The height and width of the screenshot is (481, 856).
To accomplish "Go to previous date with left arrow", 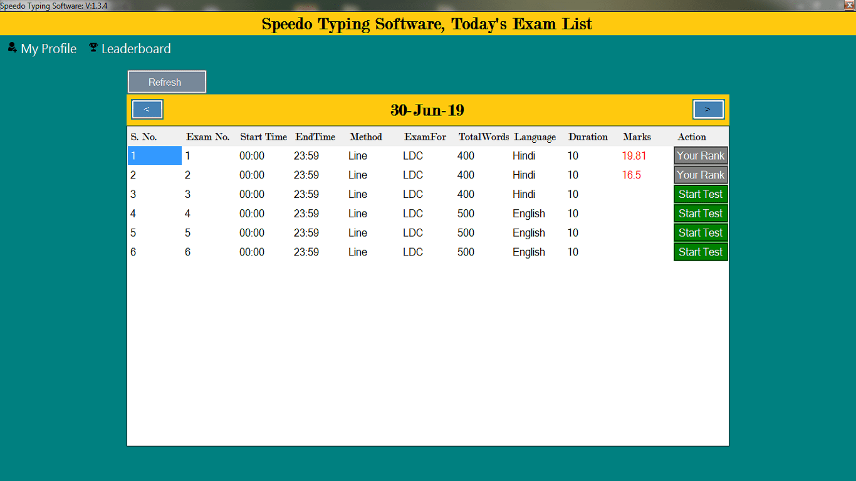I will pyautogui.click(x=147, y=109).
